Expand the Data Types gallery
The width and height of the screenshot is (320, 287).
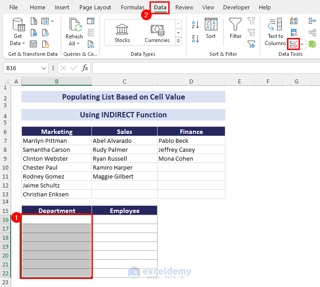pos(179,42)
